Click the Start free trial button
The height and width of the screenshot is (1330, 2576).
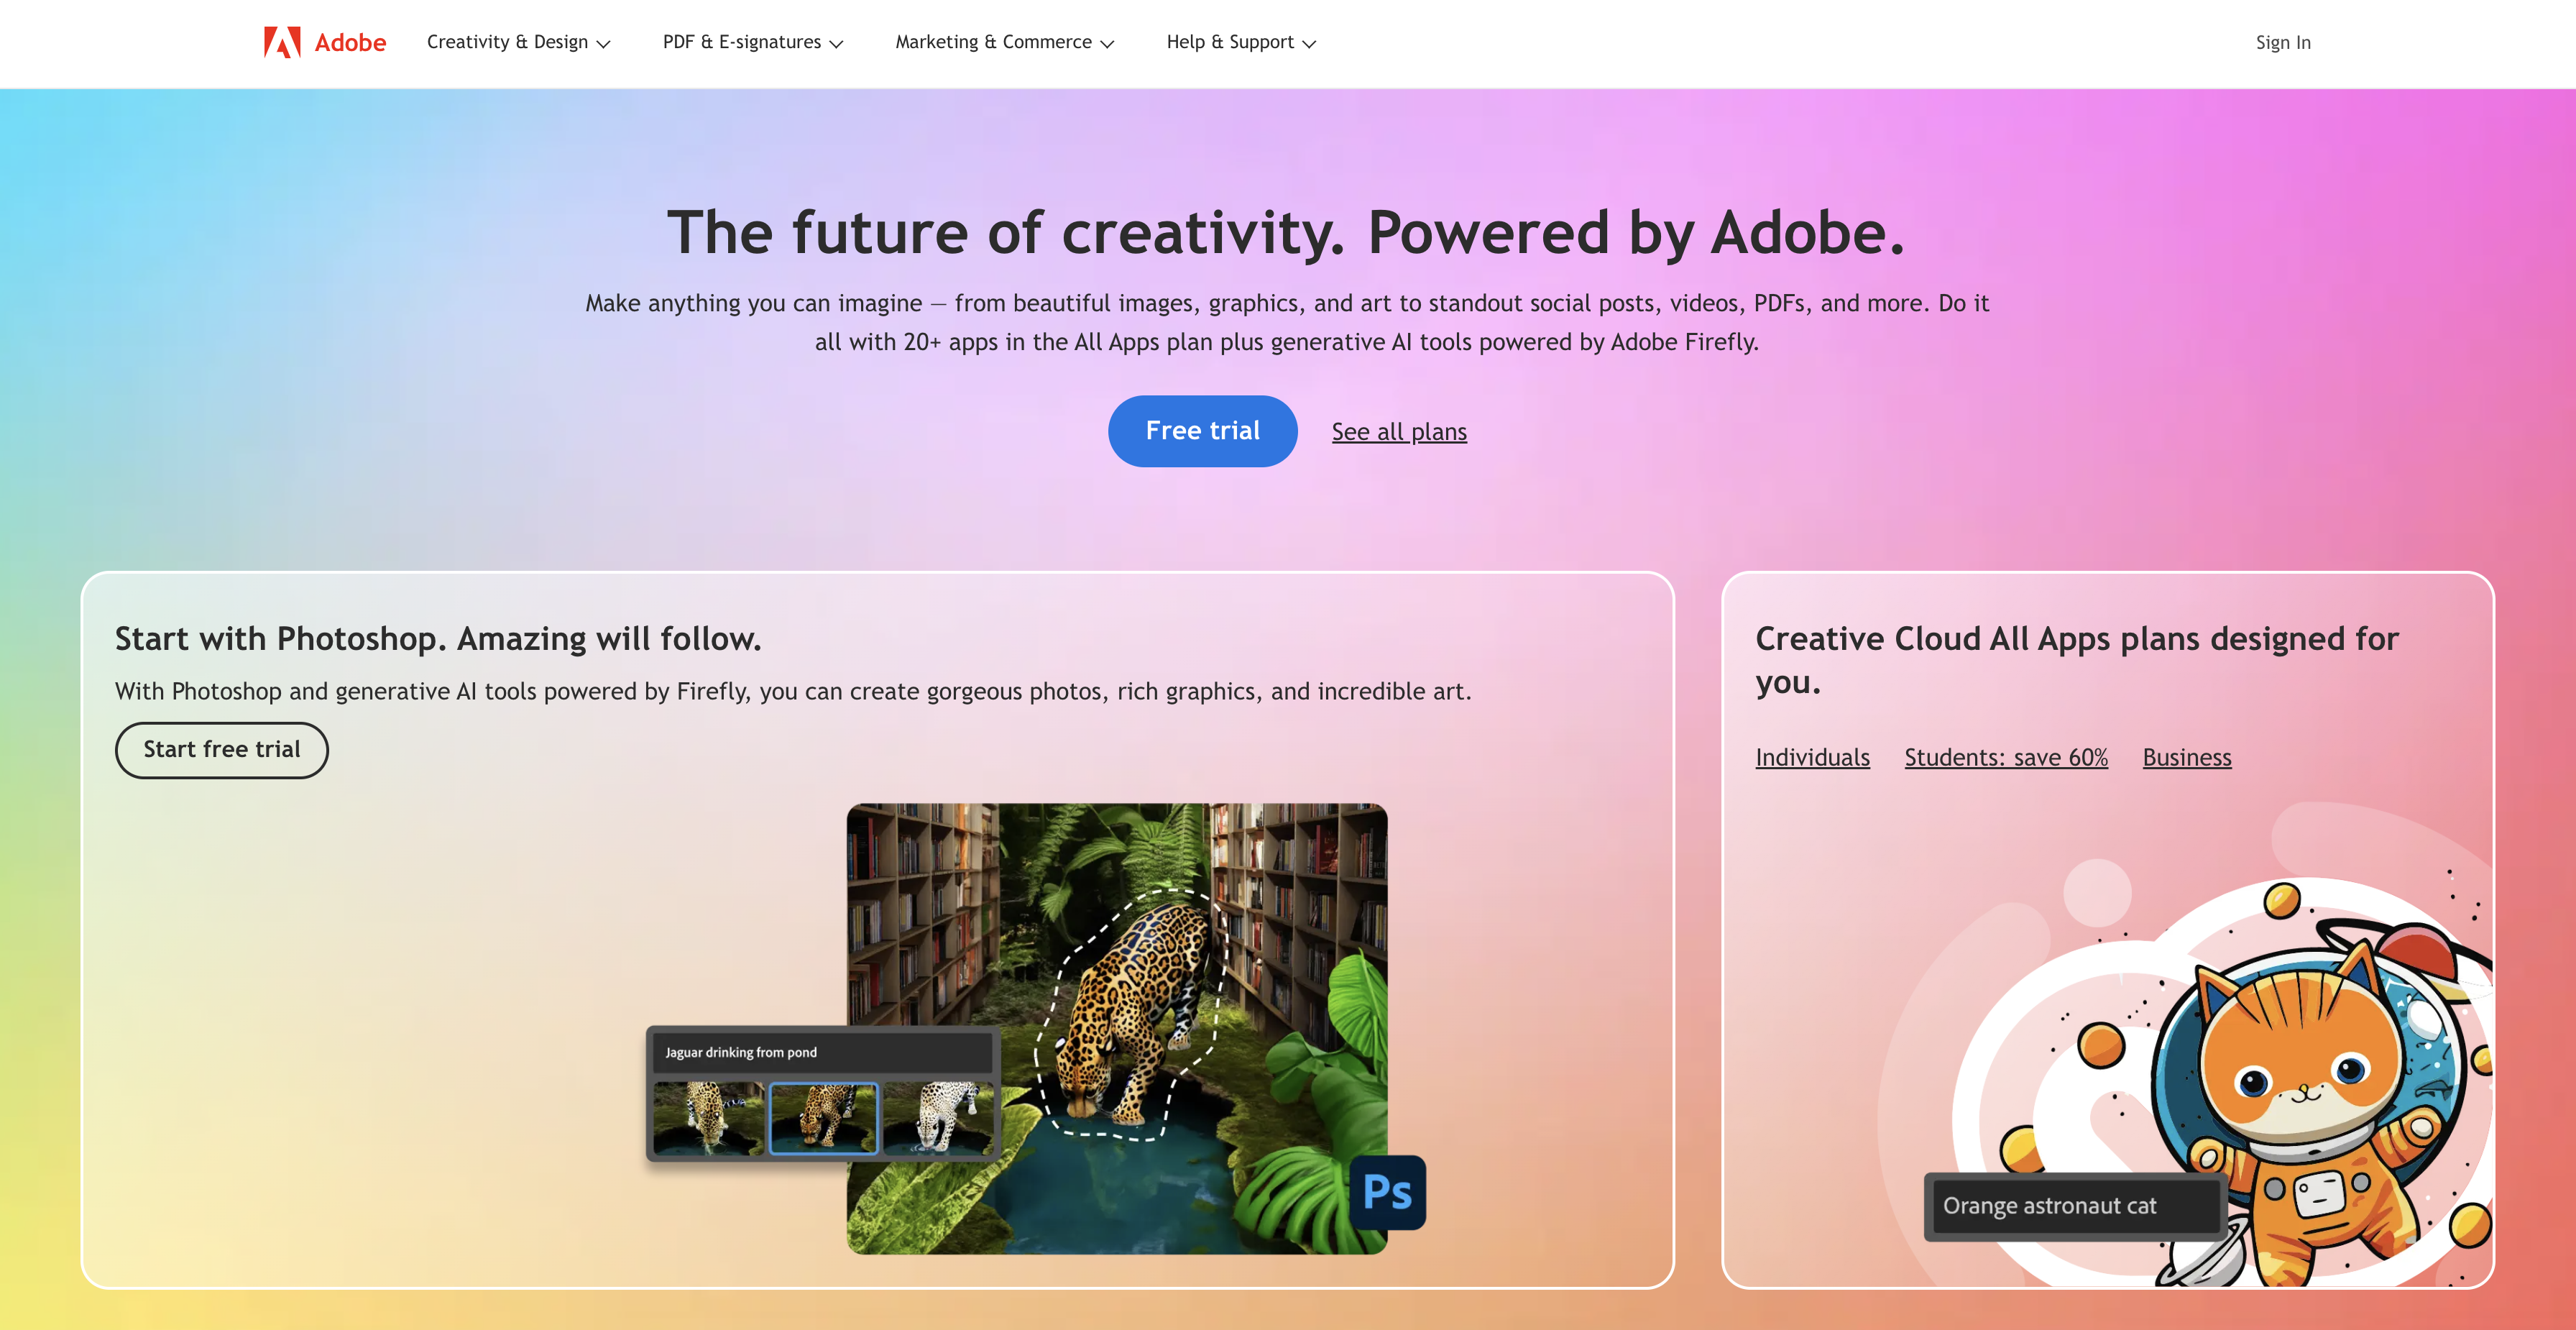click(221, 750)
